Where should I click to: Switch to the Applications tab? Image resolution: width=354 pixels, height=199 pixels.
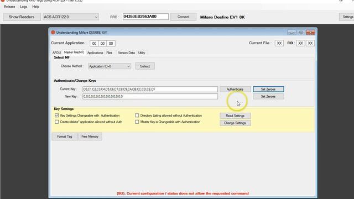(x=95, y=53)
